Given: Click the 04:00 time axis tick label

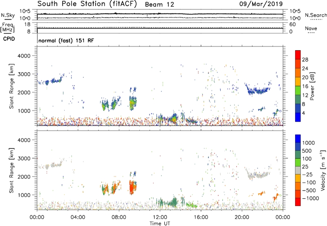Looking at the screenshot, I should tap(78, 217).
